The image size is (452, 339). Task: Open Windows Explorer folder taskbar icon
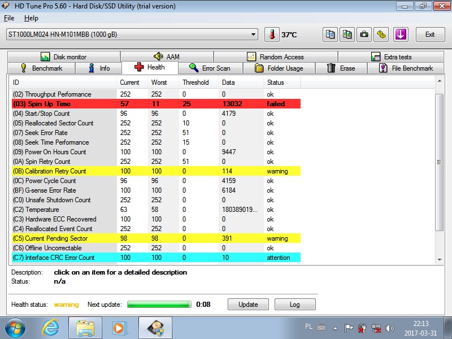(x=85, y=328)
